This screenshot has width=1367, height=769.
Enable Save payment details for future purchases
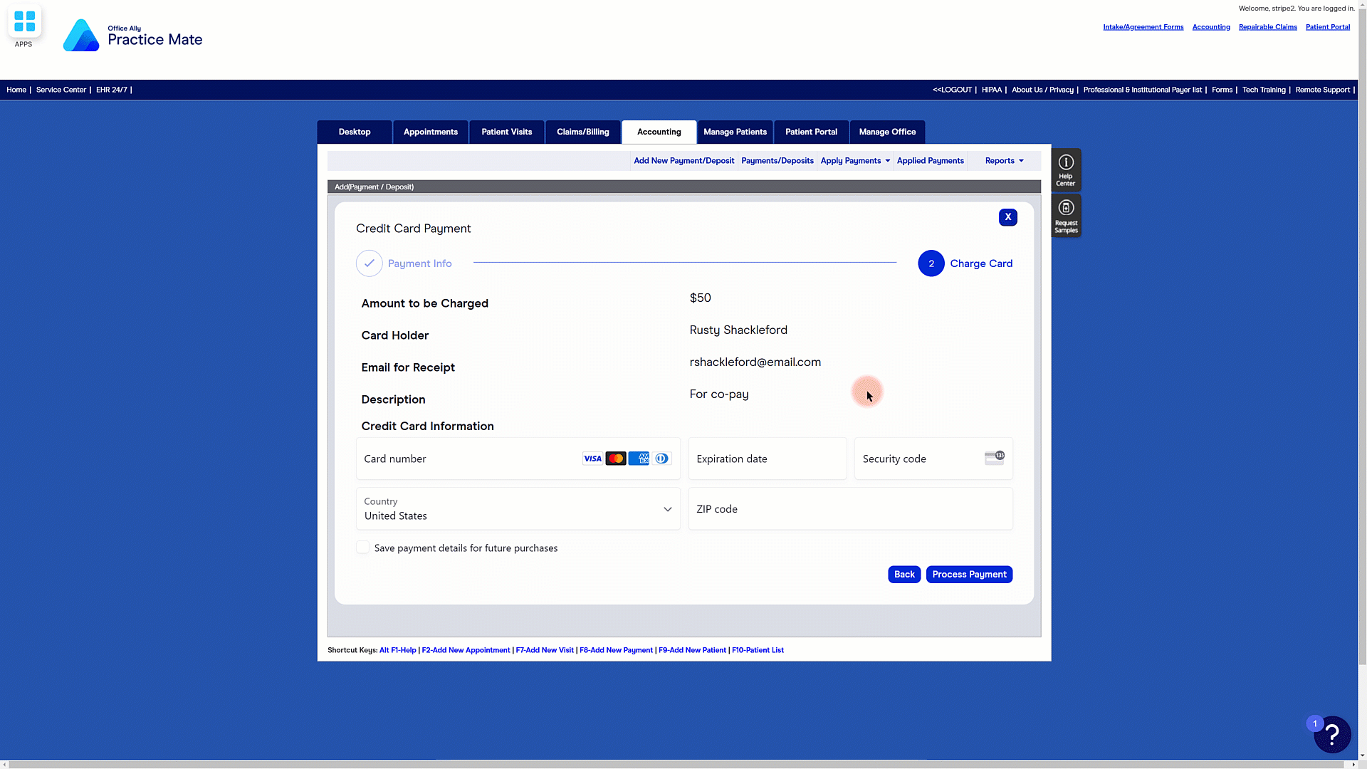tap(363, 548)
